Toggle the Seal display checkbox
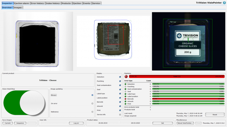Image resolution: width=227 pixels, height=127 pixels. coord(120,89)
